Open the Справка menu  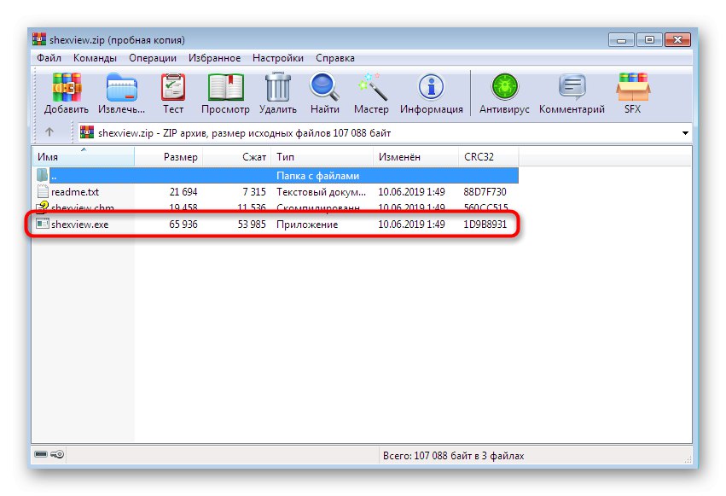(335, 58)
